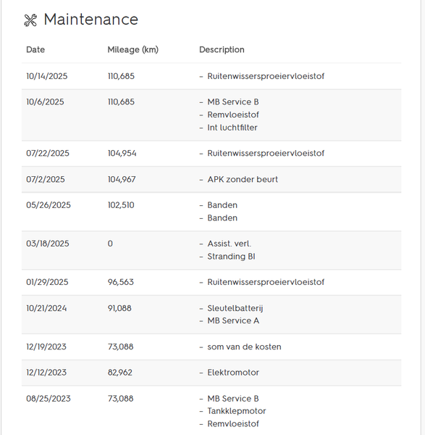The image size is (425, 435).
Task: Click the Tankklepmotor entry
Action: coord(237,411)
